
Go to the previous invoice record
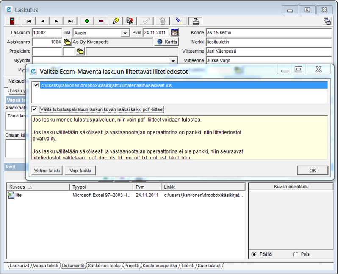(42, 21)
